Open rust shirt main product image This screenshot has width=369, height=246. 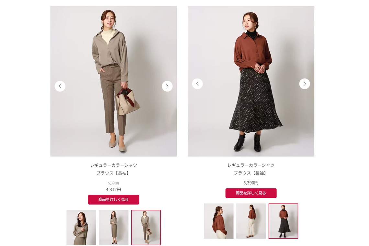[251, 81]
